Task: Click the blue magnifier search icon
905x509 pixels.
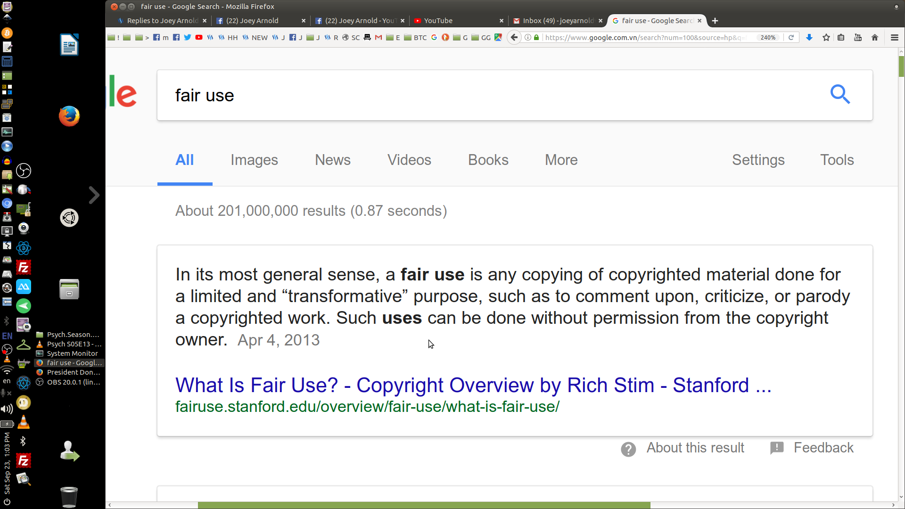Action: point(840,95)
